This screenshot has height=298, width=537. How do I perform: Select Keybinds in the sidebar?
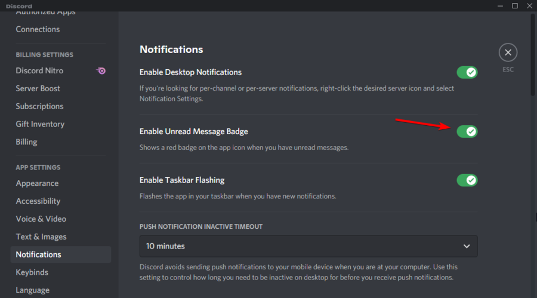tap(32, 272)
